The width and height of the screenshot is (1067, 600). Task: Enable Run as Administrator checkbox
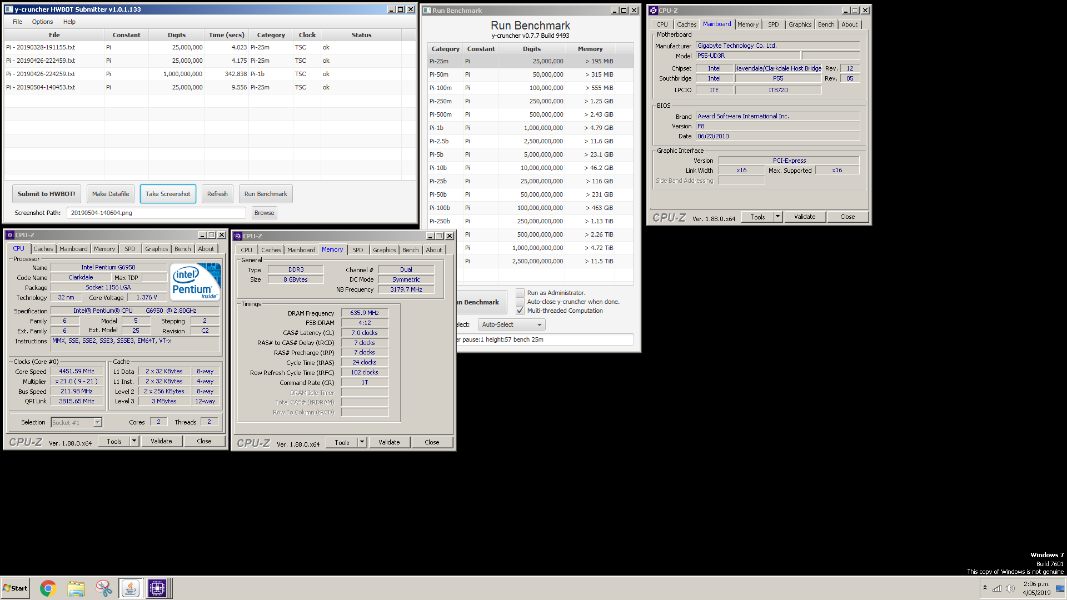click(x=520, y=293)
